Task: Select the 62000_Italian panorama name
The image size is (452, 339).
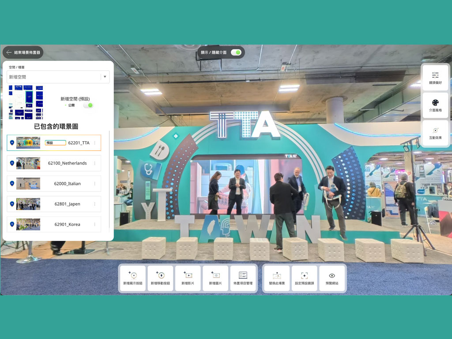Action: tap(67, 184)
